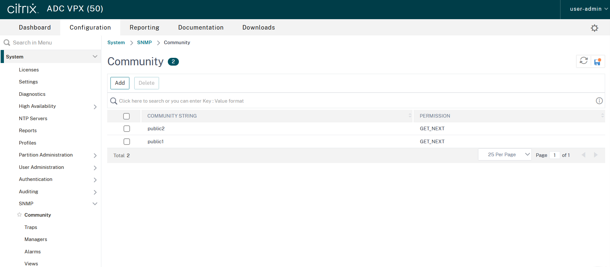This screenshot has width=610, height=267.
Task: Click the favorite star next to Community
Action: coord(20,215)
